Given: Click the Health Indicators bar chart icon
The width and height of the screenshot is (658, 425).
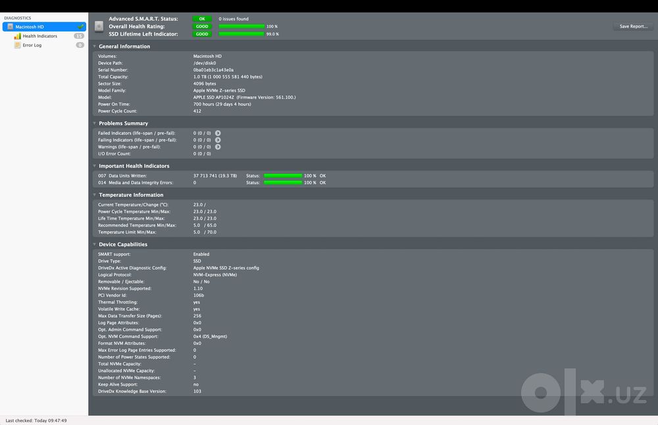Looking at the screenshot, I should pos(17,36).
